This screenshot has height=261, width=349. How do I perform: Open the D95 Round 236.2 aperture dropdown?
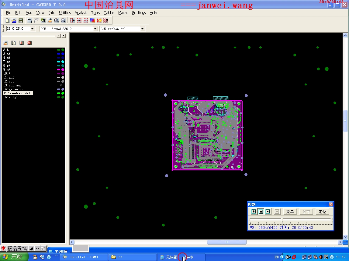(95, 28)
